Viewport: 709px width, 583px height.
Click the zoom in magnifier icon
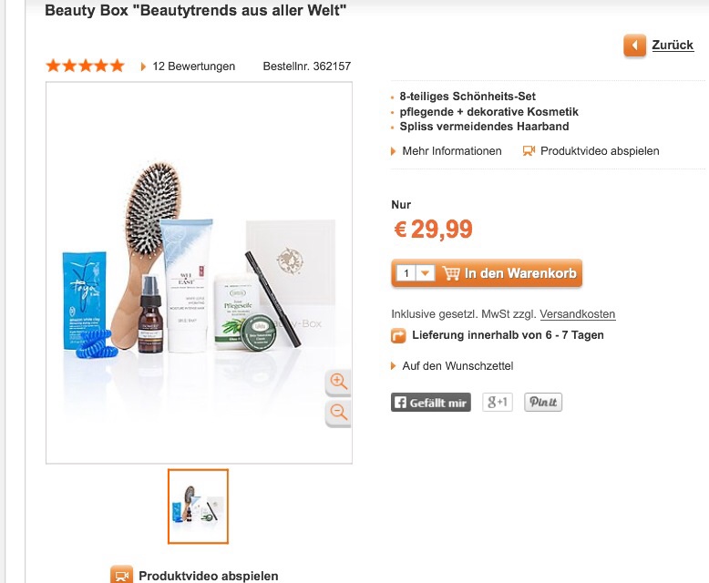click(338, 382)
